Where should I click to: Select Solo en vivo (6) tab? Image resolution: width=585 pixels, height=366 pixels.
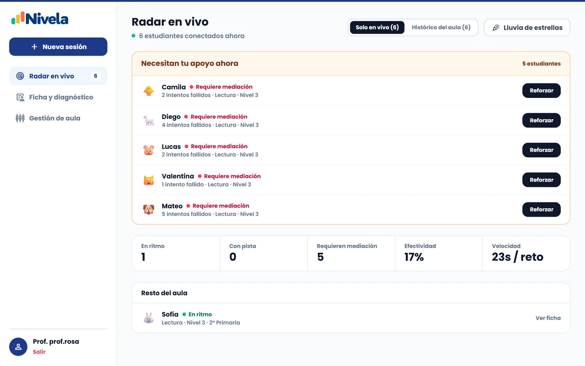point(377,27)
